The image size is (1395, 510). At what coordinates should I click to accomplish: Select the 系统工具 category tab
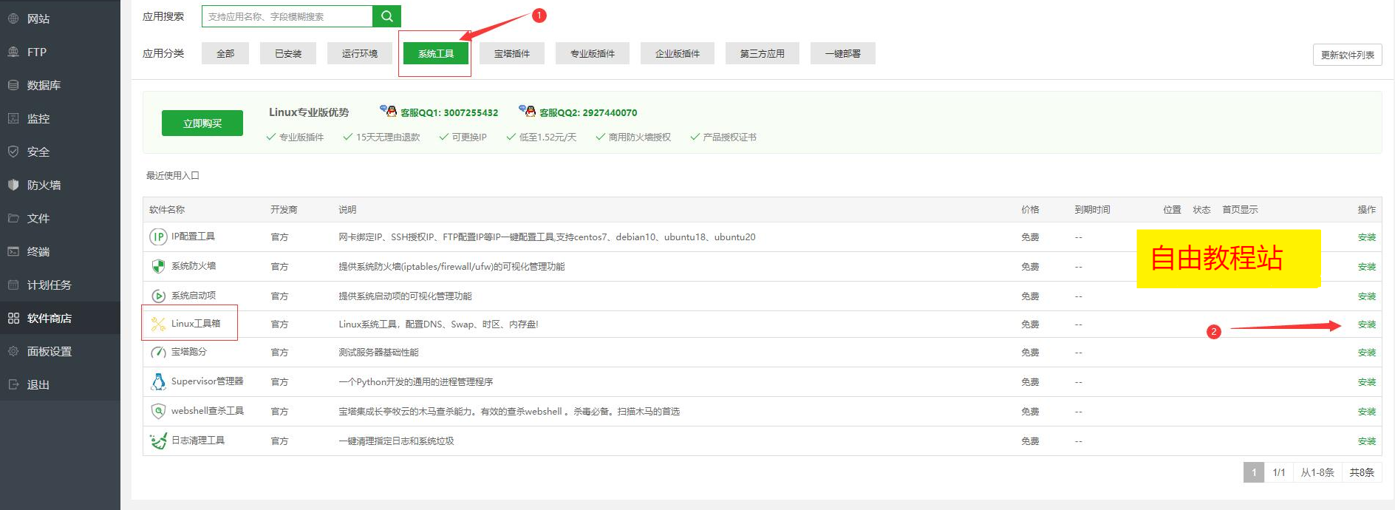point(436,53)
